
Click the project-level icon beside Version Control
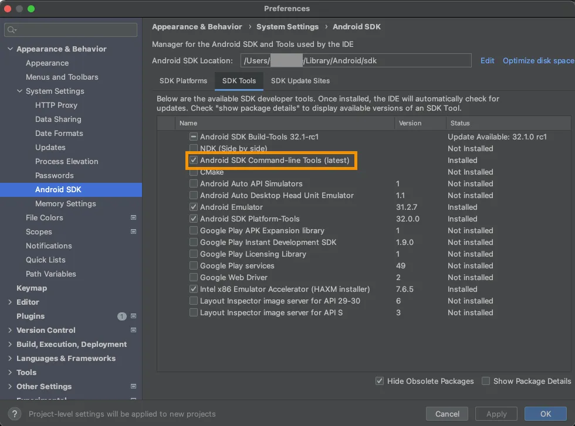pyautogui.click(x=134, y=330)
